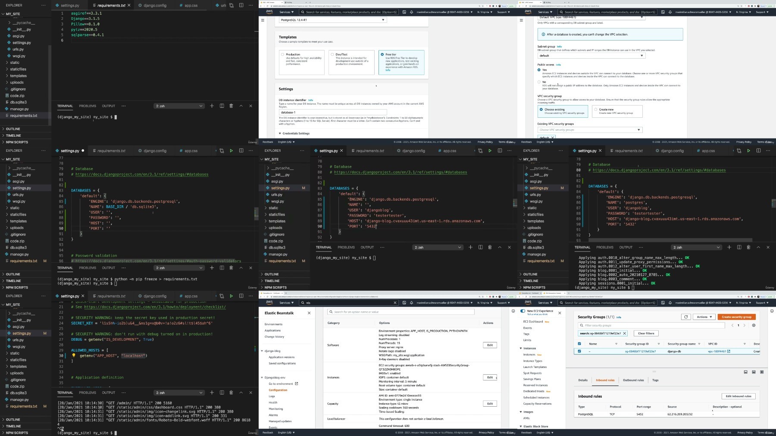Show PROBLEMS tab in requirements.txt window

tap(88, 106)
